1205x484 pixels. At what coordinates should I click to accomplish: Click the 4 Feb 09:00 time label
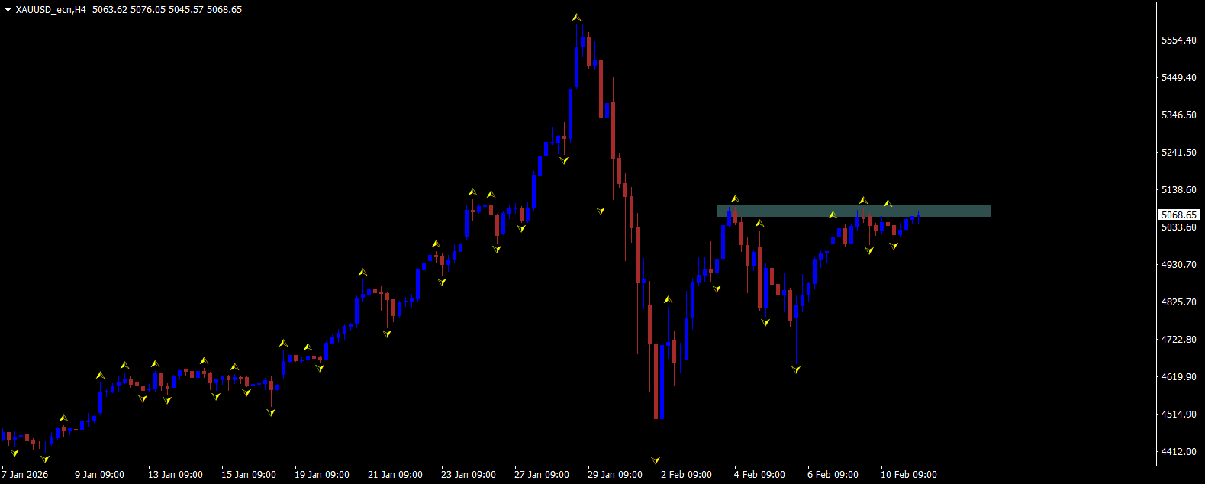coord(759,475)
